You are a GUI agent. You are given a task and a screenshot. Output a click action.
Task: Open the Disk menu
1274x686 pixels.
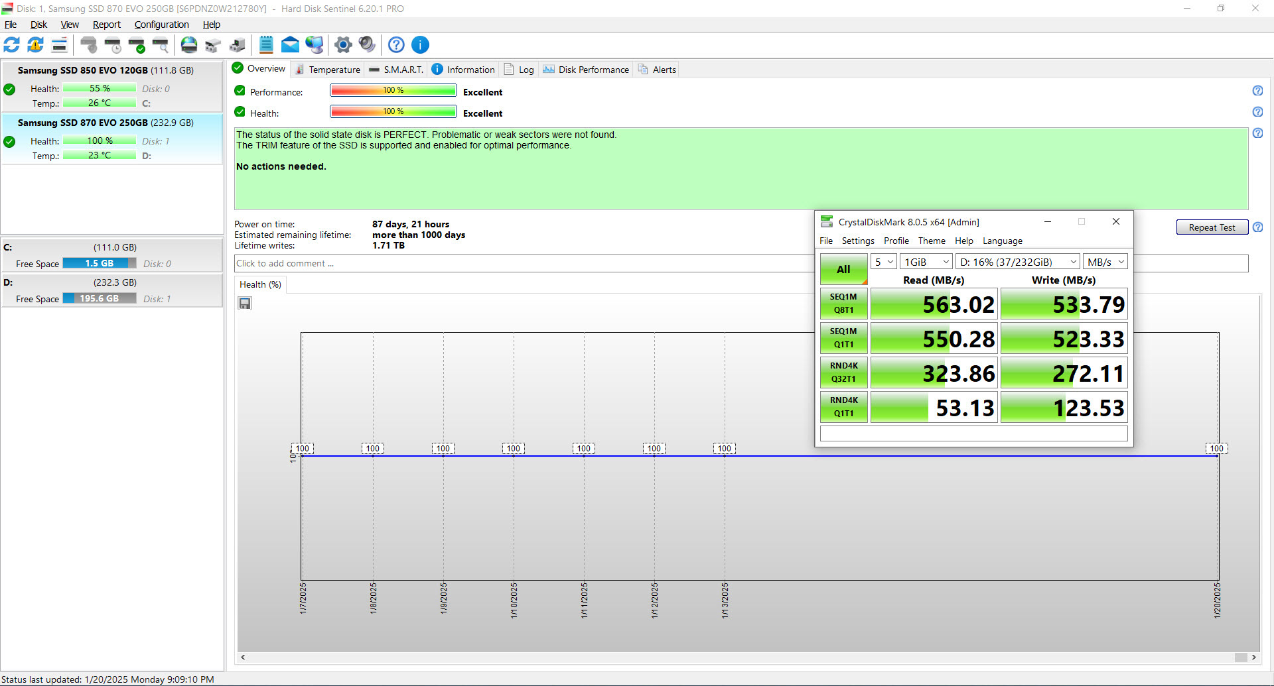[39, 25]
